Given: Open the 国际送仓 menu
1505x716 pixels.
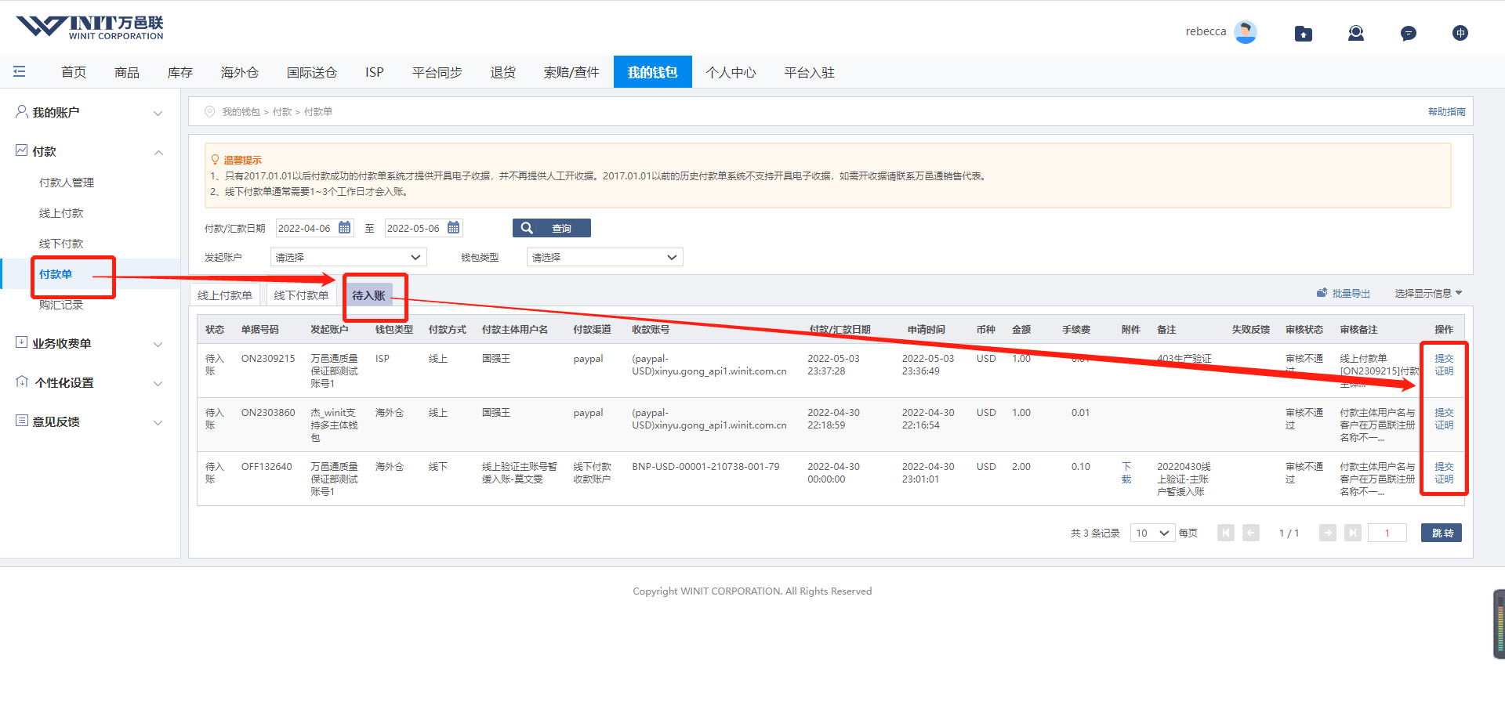Looking at the screenshot, I should click(x=312, y=72).
